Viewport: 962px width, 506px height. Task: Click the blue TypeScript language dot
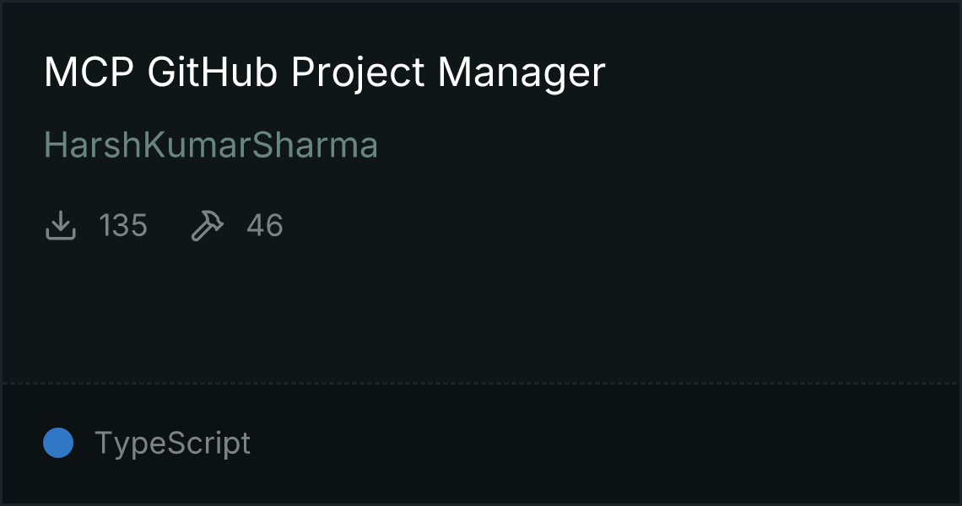pos(58,443)
